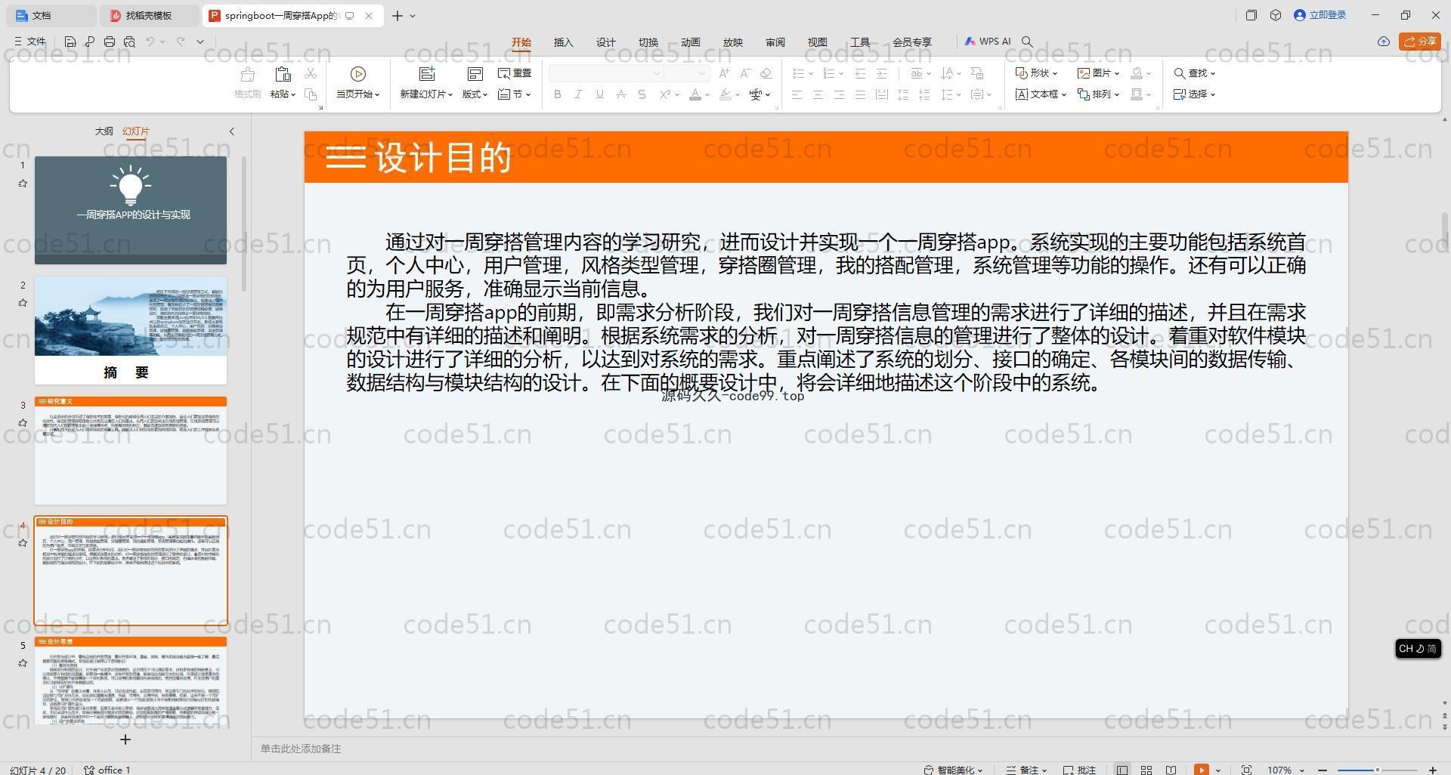Viewport: 1451px width, 775px height.
Task: Toggle Underline formatting
Action: 599,94
